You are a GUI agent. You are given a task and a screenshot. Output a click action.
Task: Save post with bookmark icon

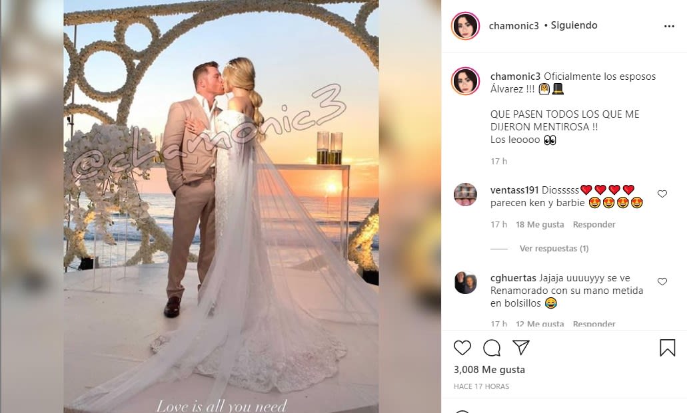coord(667,348)
